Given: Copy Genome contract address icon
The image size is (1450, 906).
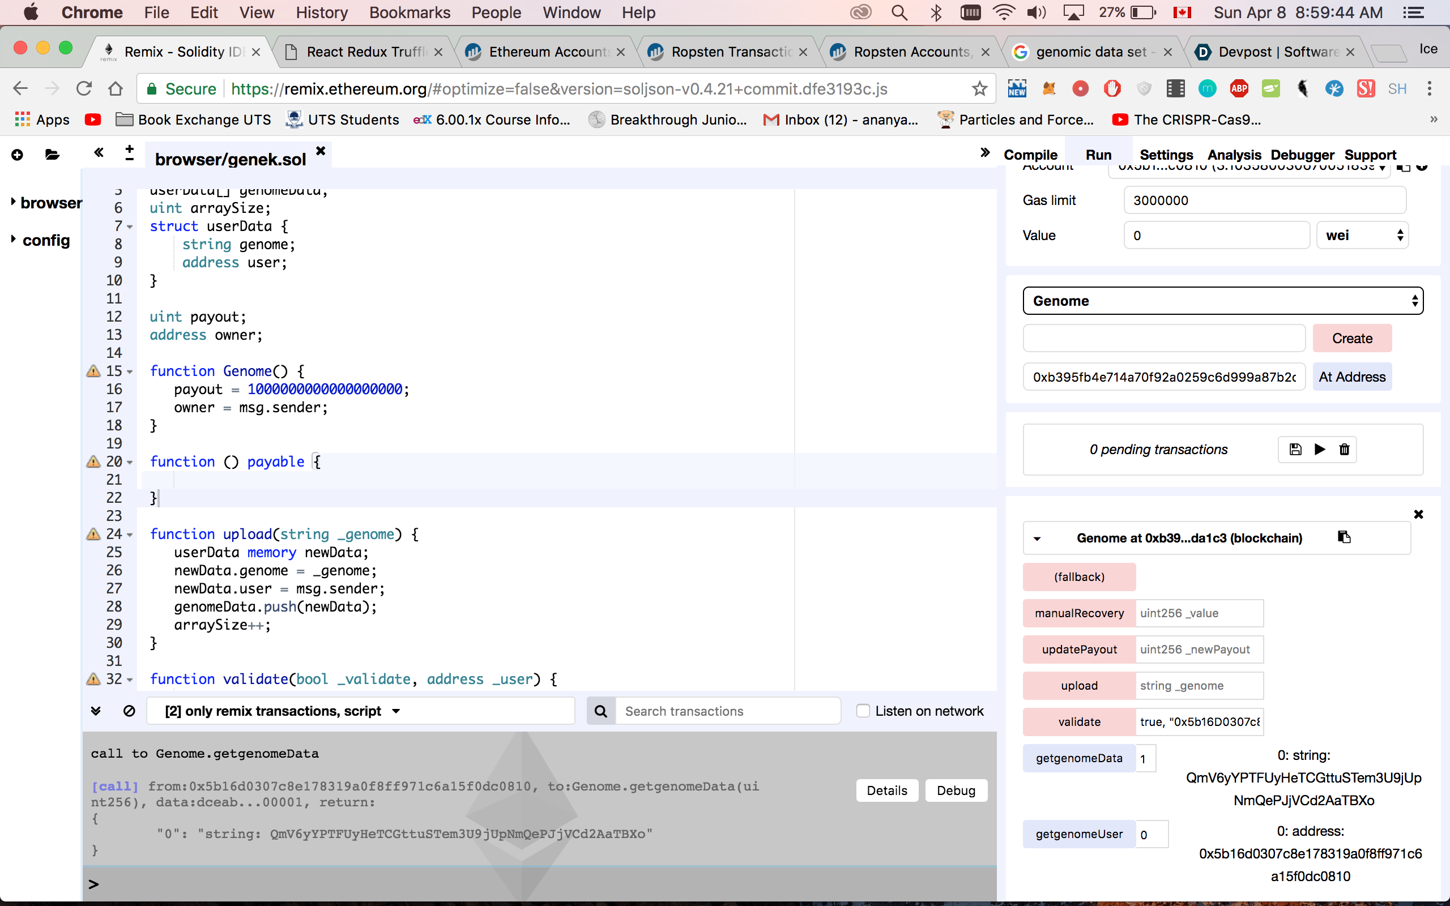Looking at the screenshot, I should pyautogui.click(x=1344, y=537).
